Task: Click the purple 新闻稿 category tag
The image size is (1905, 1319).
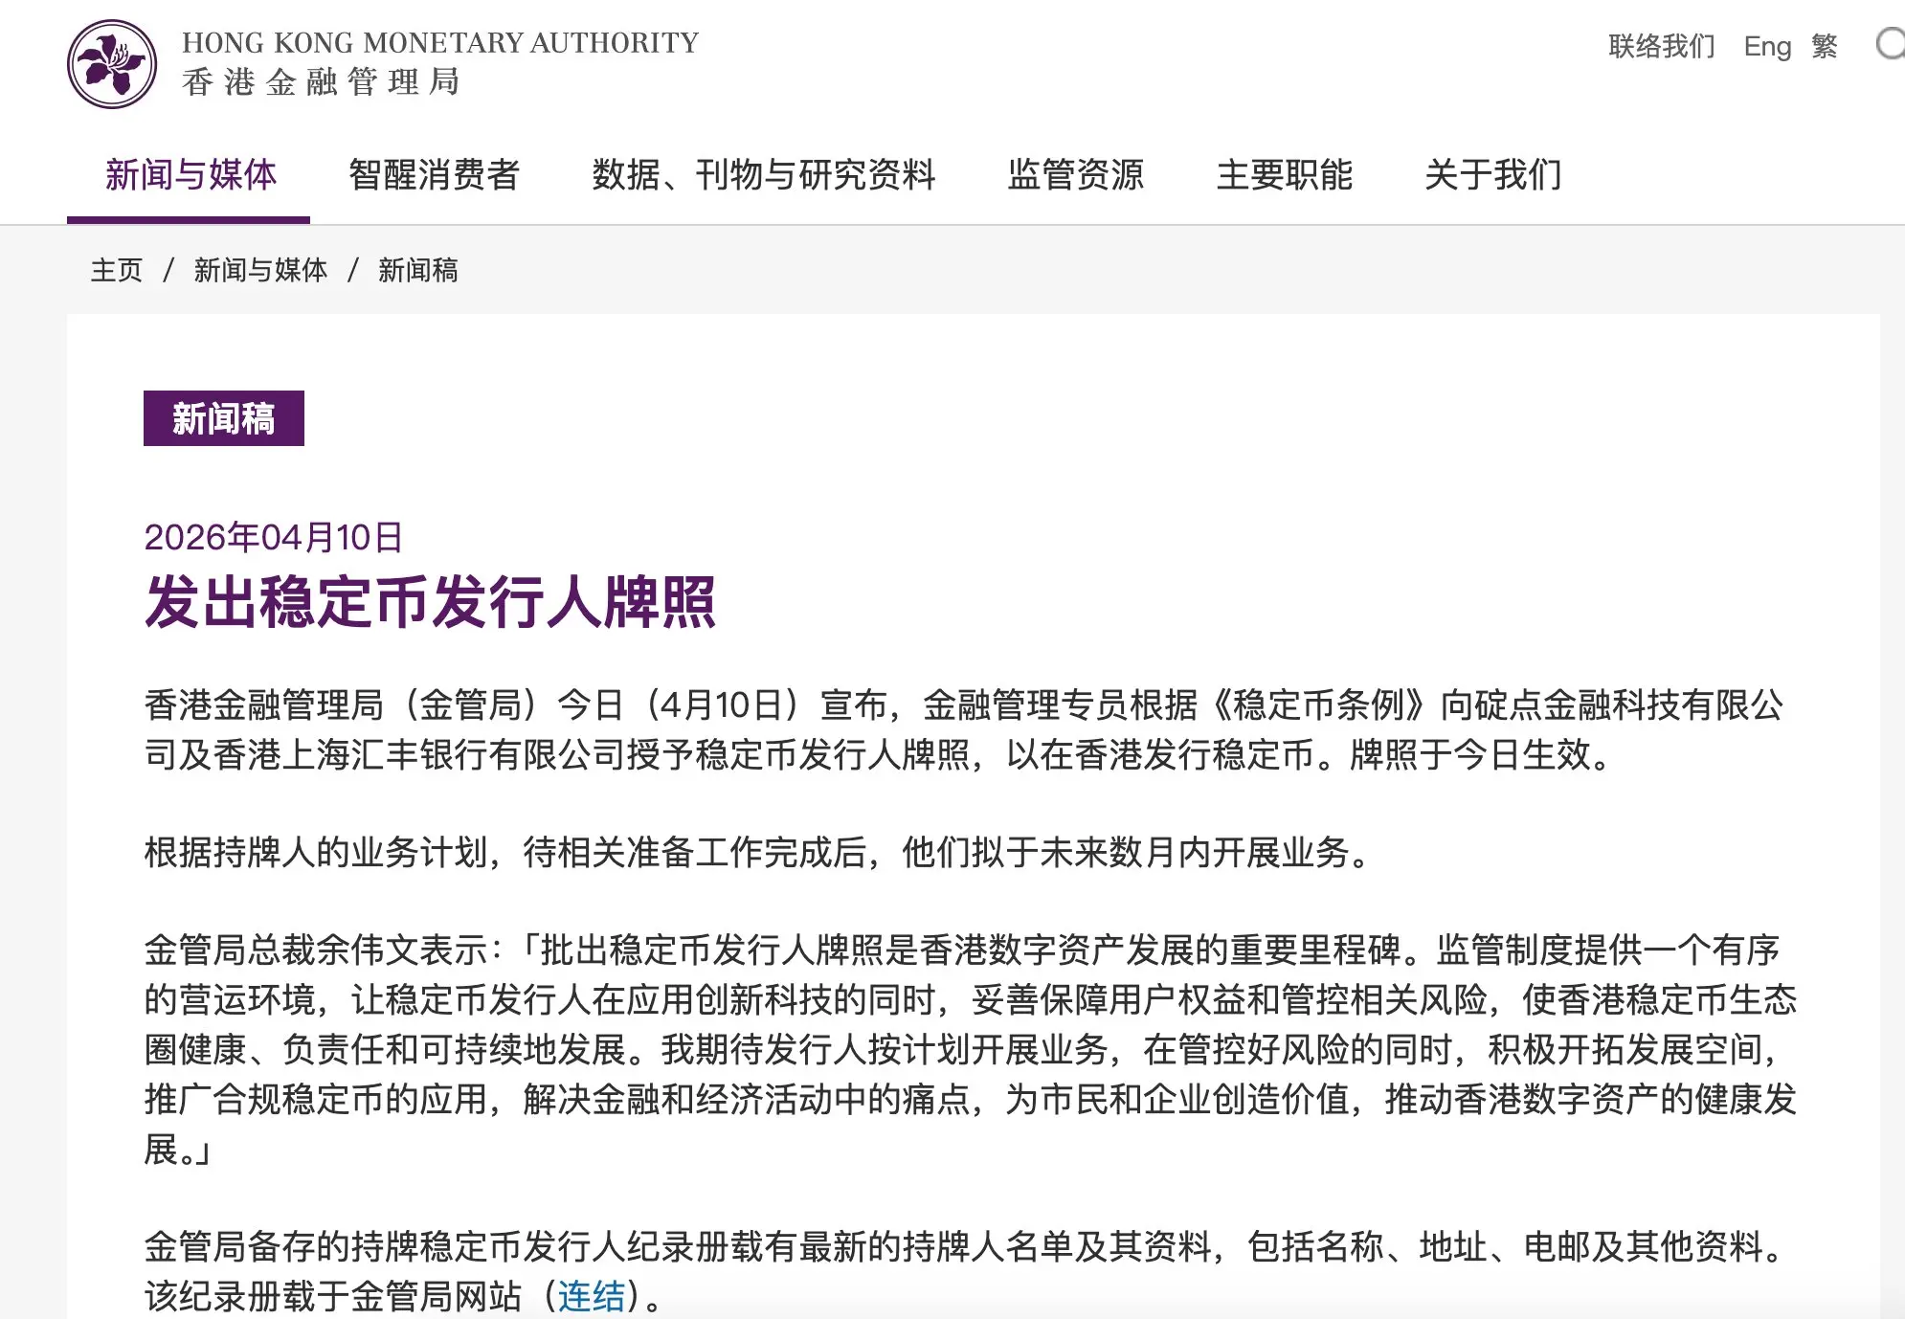Action: tap(224, 418)
